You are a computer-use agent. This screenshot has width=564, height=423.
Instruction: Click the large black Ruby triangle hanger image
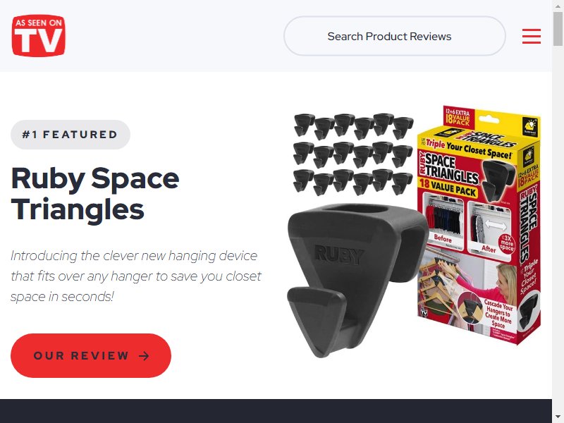tap(356, 280)
